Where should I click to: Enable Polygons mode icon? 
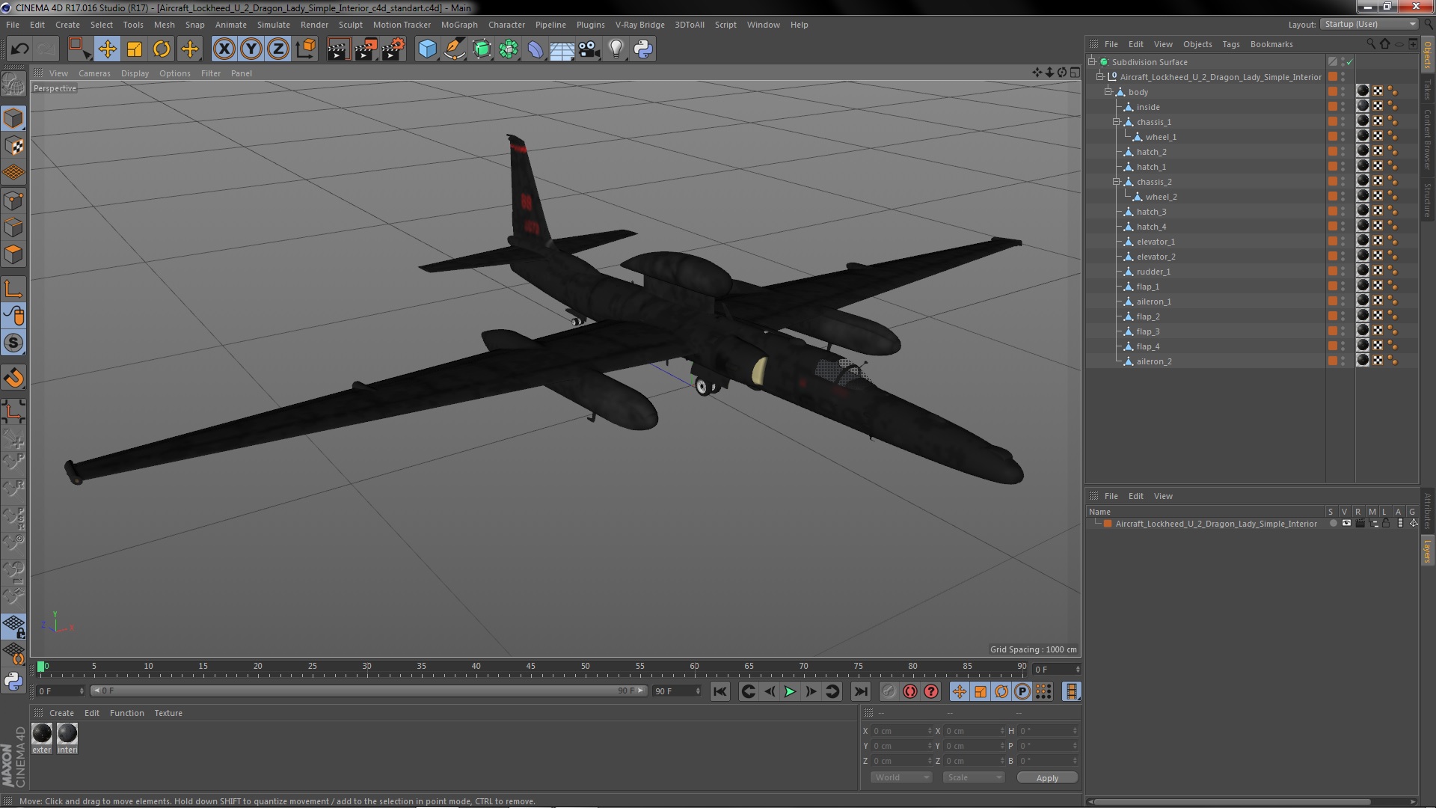[13, 255]
